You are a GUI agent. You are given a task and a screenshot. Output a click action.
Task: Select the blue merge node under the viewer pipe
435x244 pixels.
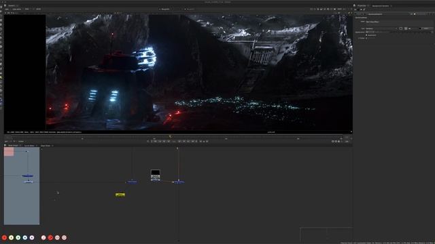[179, 182]
